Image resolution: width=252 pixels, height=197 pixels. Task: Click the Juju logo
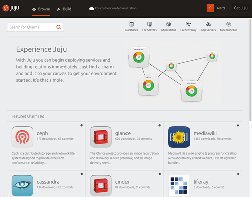(11, 8)
